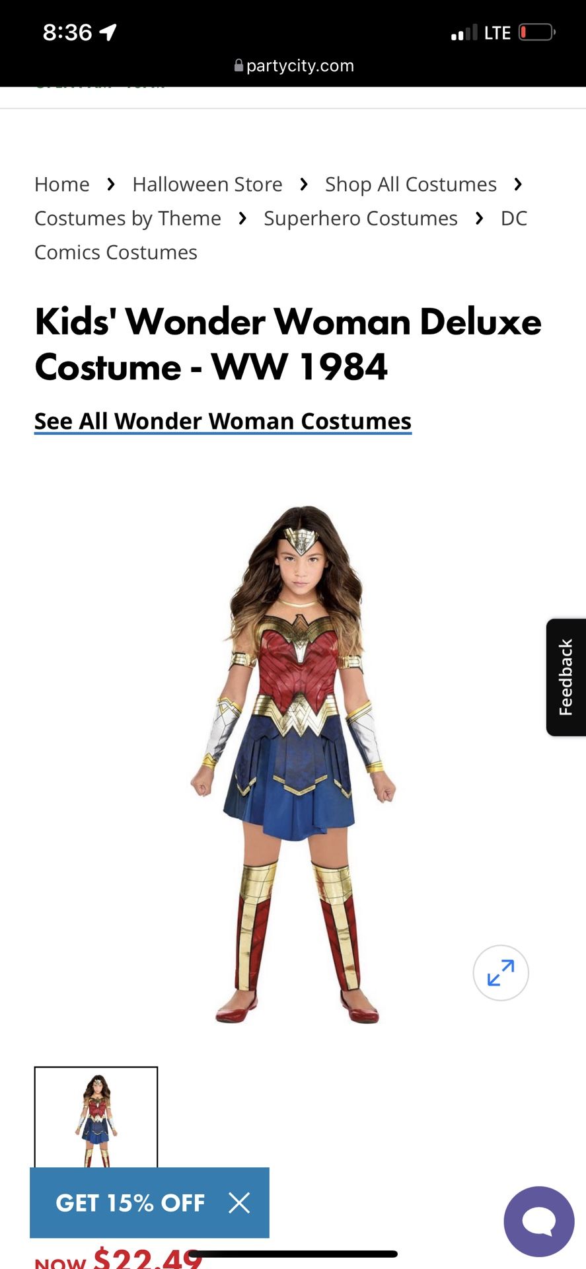Open DC Comics Costumes breadcrumb
The height and width of the screenshot is (1269, 586).
tap(281, 235)
